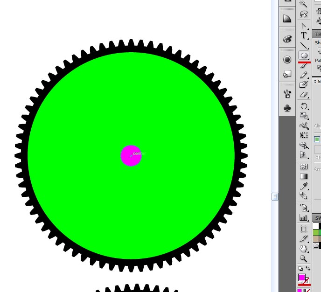Select the Rotate tool
The image size is (321, 292).
click(303, 106)
